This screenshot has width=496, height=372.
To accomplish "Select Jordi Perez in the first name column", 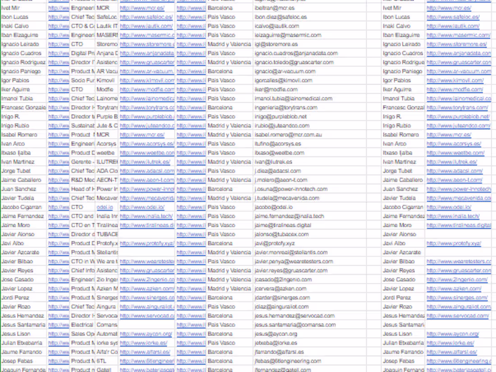I will click(x=15, y=298).
